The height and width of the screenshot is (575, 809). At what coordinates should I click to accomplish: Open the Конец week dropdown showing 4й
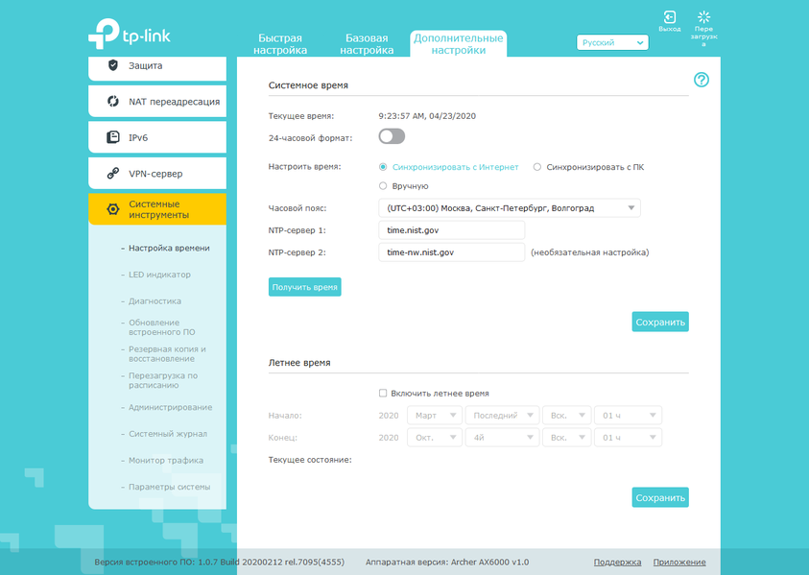502,438
